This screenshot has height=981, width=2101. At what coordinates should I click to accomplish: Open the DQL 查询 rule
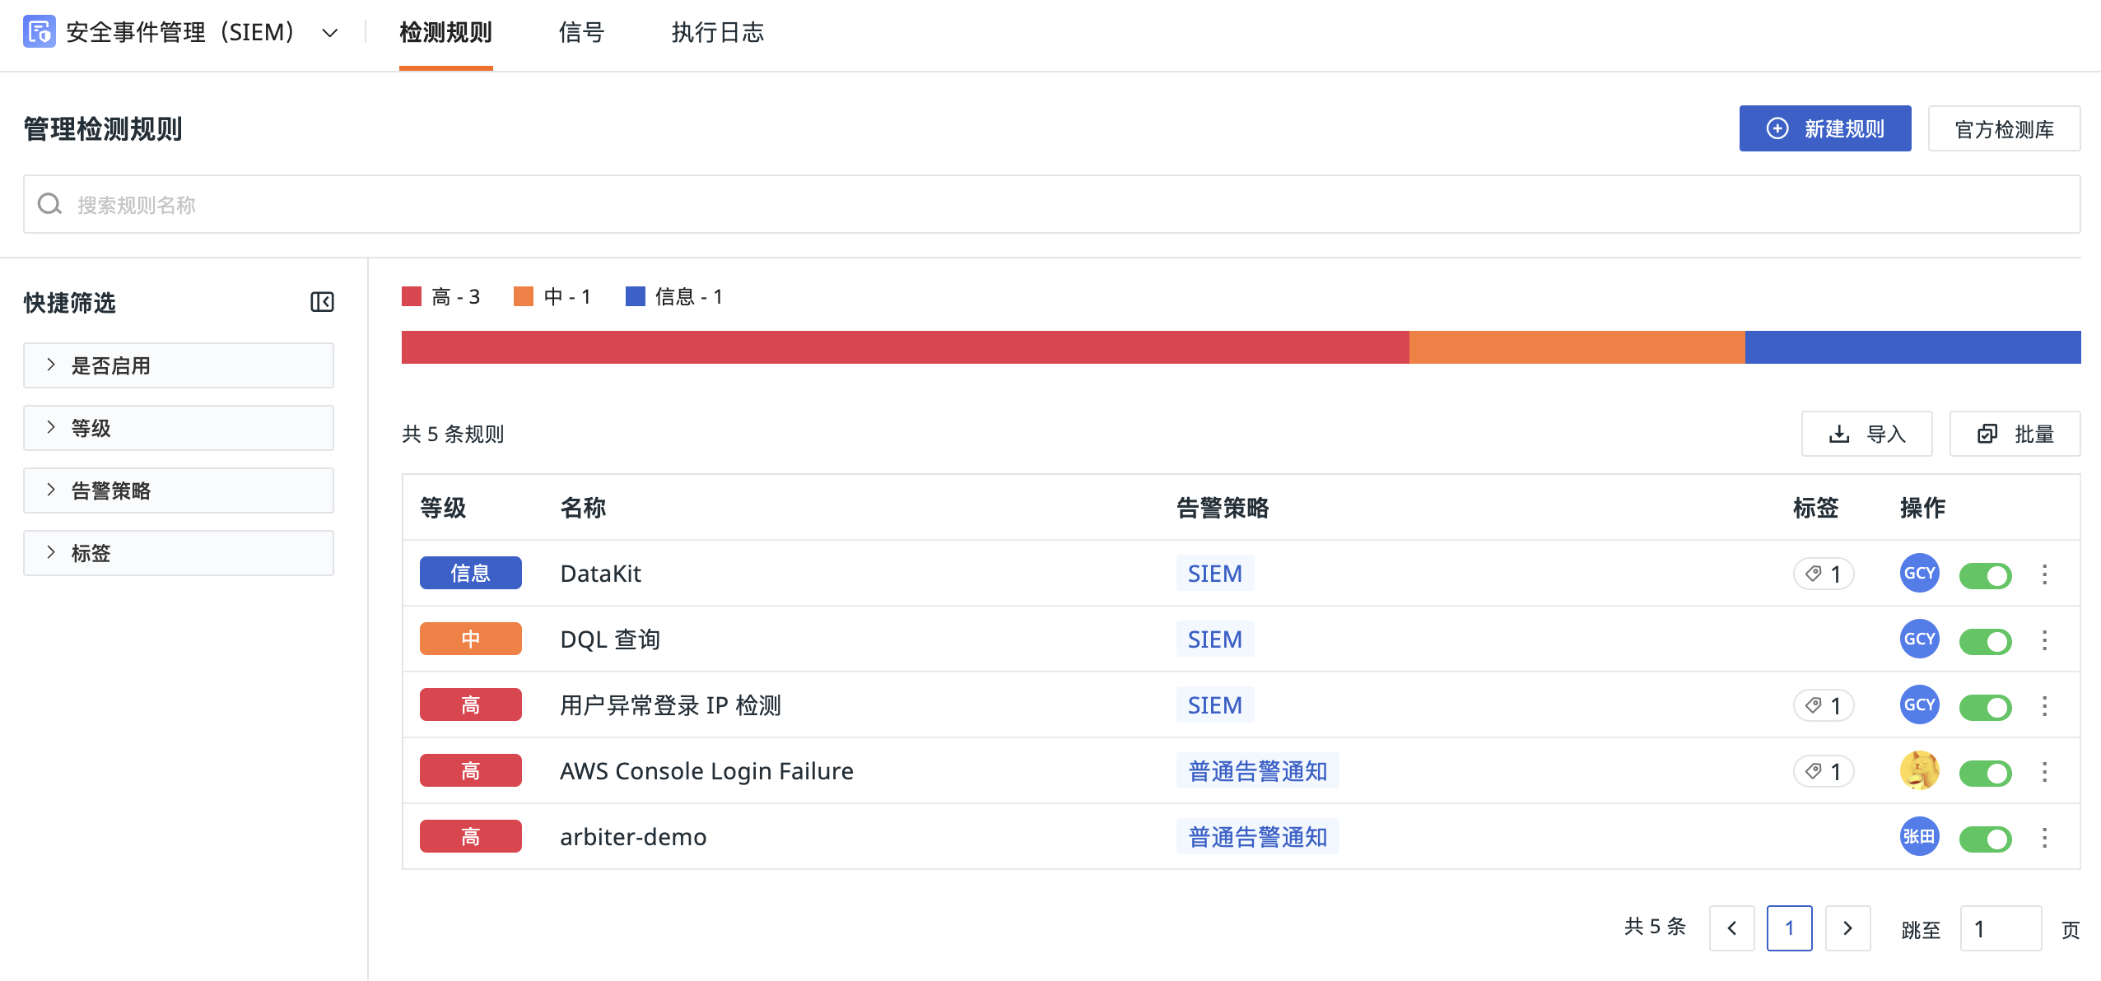(x=610, y=639)
